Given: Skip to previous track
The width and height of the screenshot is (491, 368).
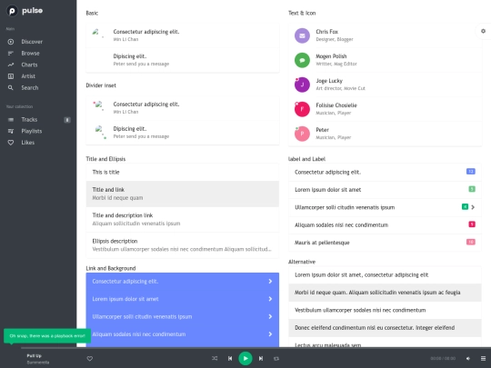Looking at the screenshot, I should point(230,358).
